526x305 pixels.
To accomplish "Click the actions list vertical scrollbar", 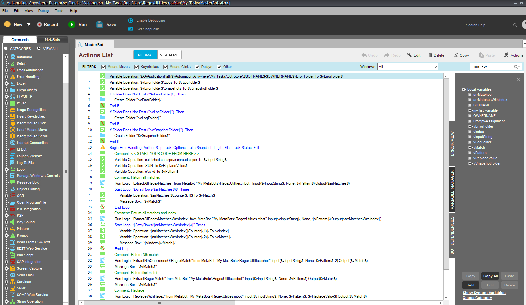I will click(446, 174).
